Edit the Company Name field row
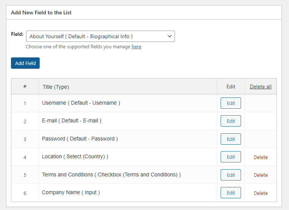Screen dimensions: 289x210 coord(231,193)
